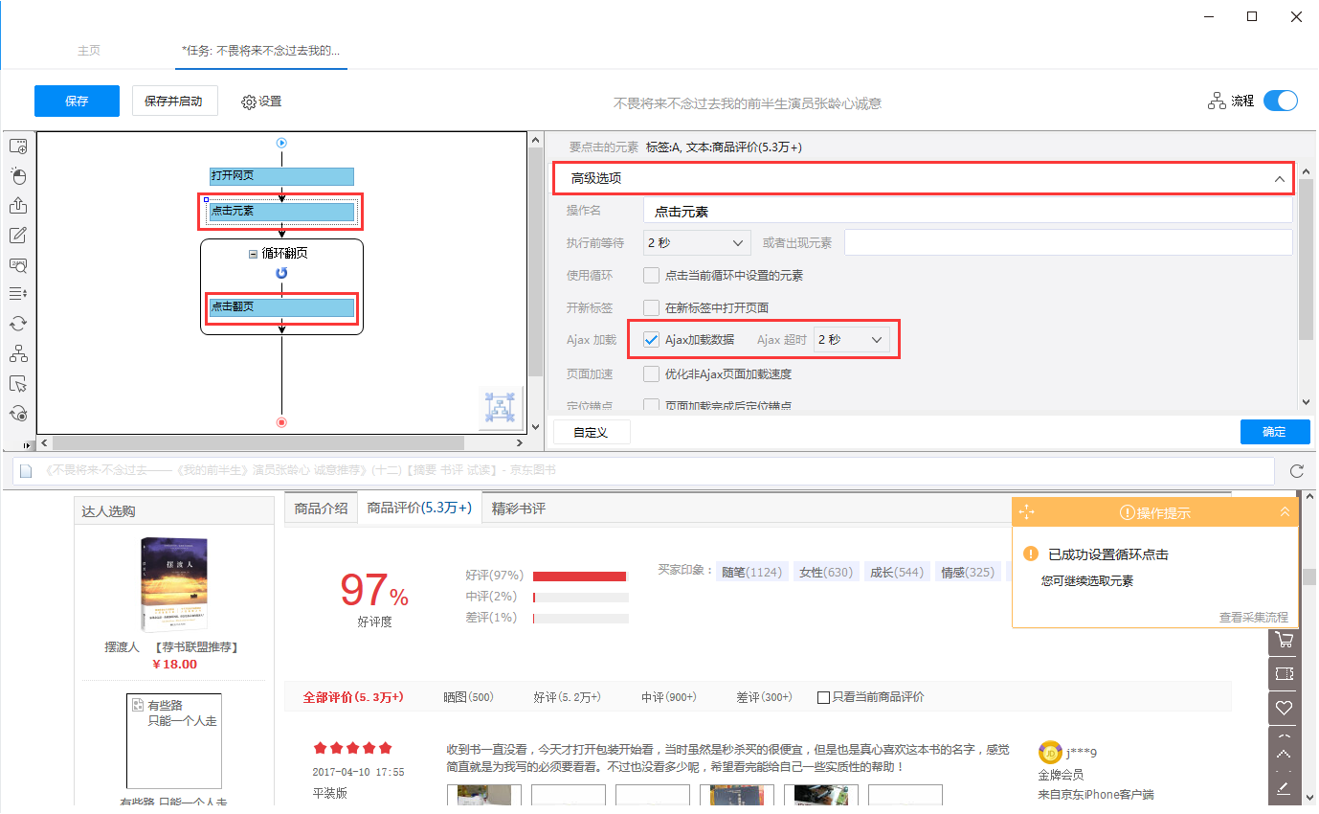Screen dimensions: 1319x814
Task: Click the shopping cart icon on webpage sidebar
Action: tap(1285, 641)
